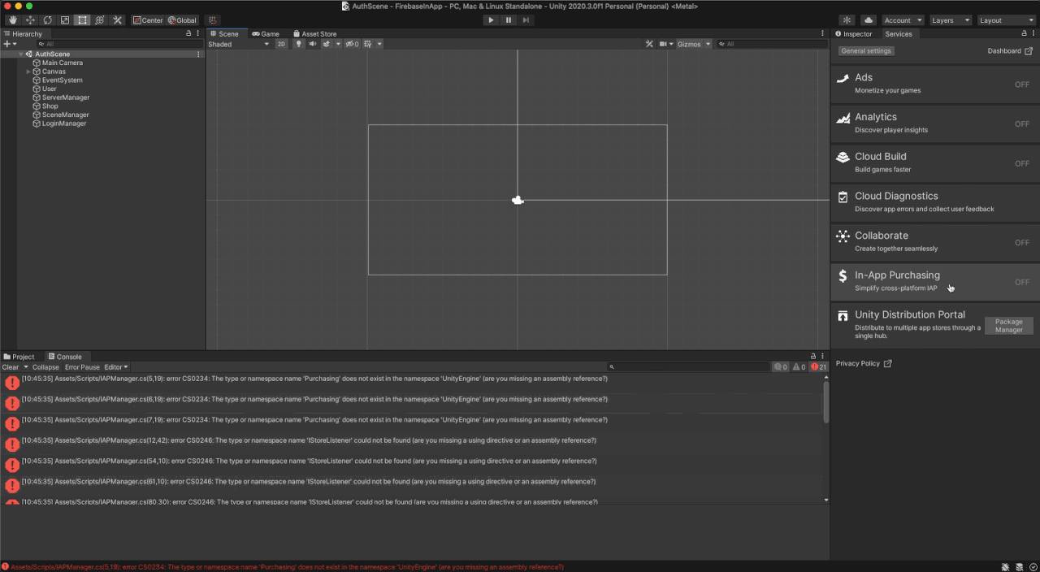Toggle console error count filter
Image resolution: width=1040 pixels, height=572 pixels.
pos(818,367)
